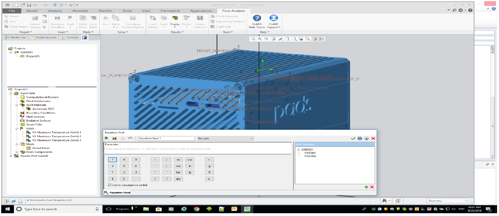The height and width of the screenshot is (216, 499).
Task: Click the abs function button
Action: (178, 179)
